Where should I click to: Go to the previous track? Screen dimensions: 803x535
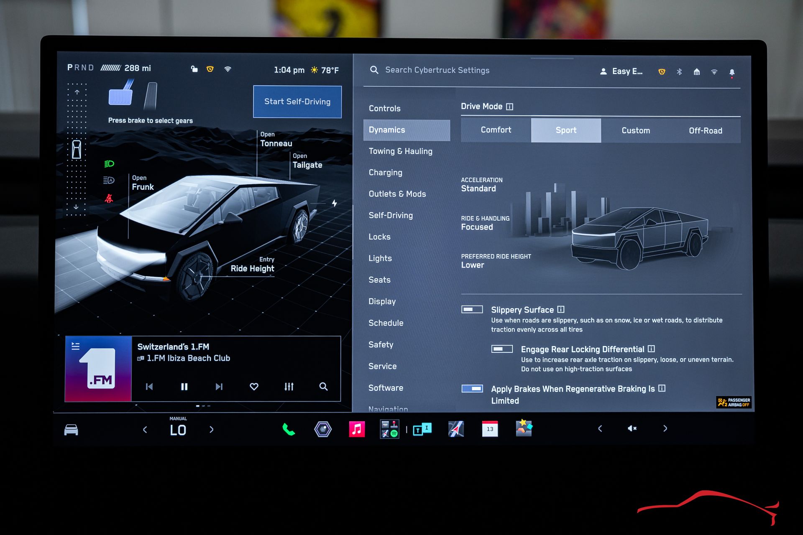tap(149, 387)
